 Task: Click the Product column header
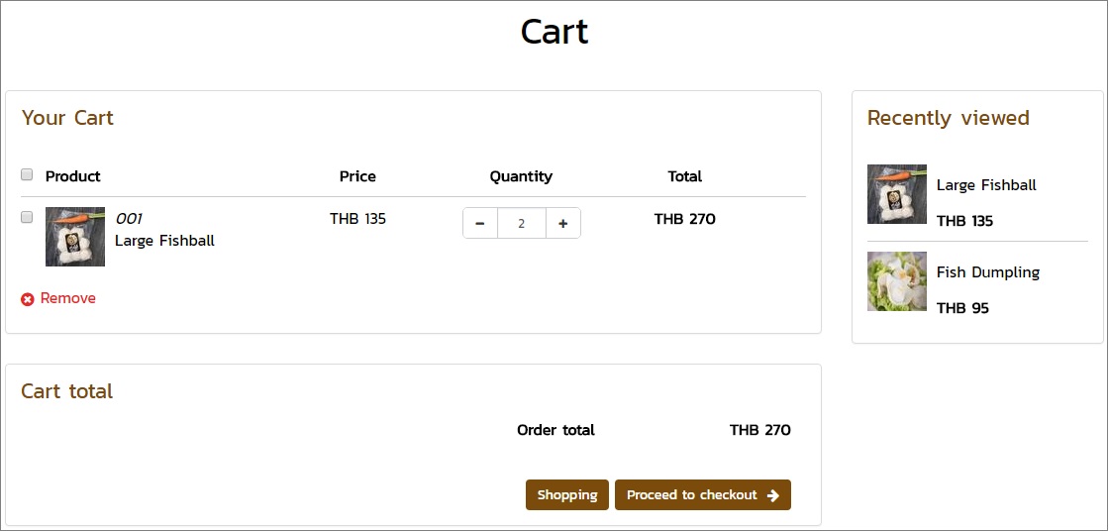73,176
